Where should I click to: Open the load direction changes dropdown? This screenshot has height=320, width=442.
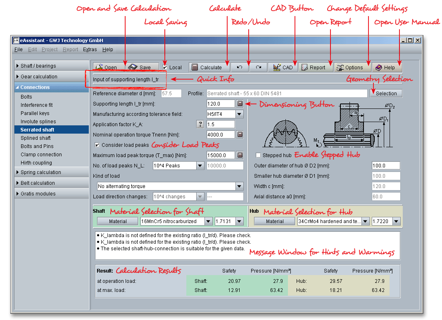[x=200, y=196]
